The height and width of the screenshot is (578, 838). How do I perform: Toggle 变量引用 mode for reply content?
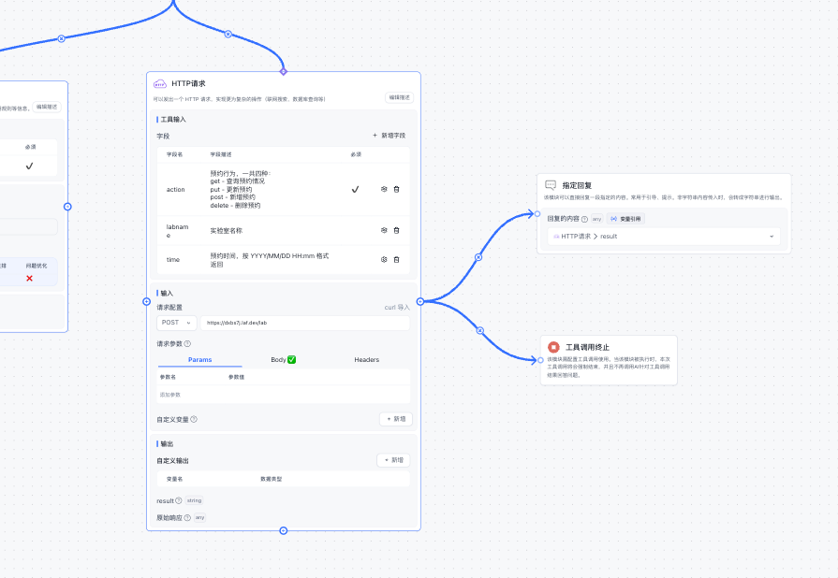point(626,219)
